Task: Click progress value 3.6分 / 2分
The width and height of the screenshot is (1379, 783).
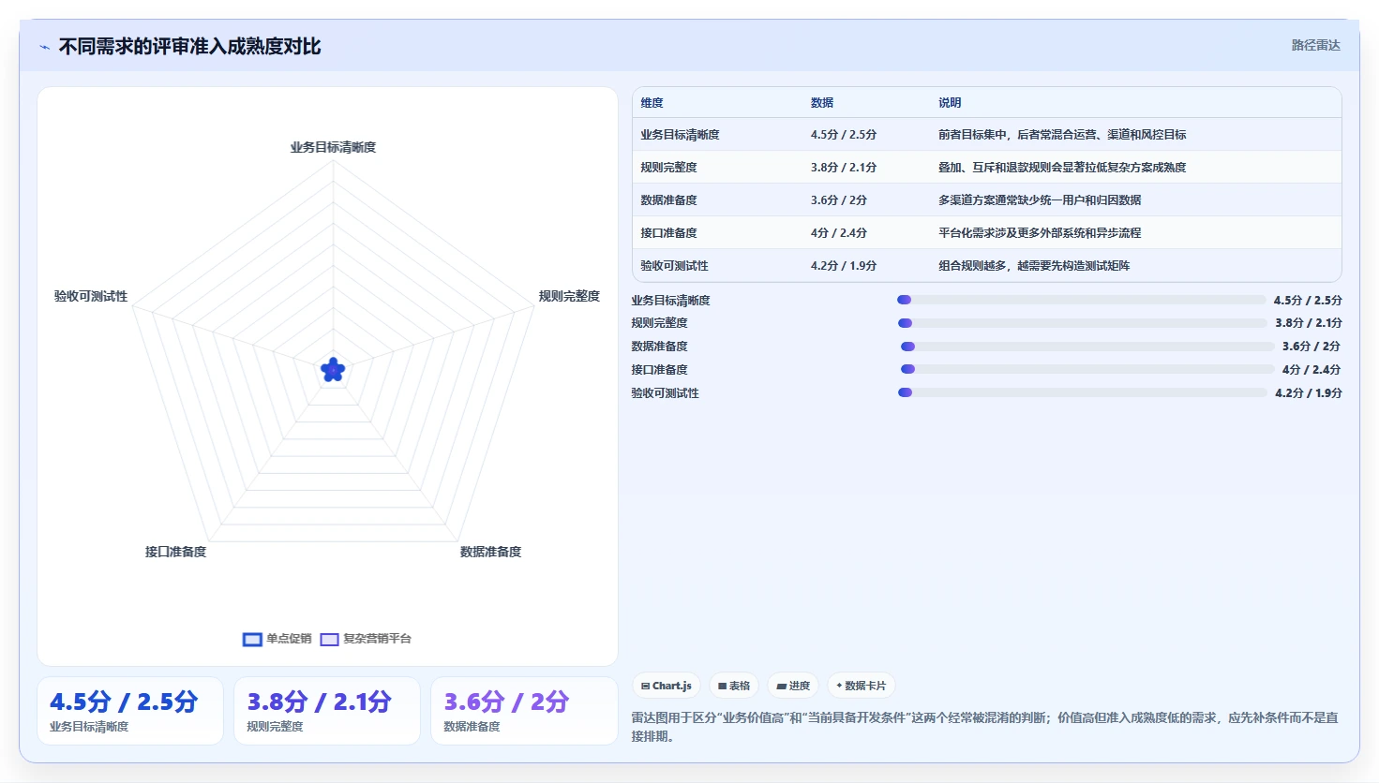Action: (1312, 347)
